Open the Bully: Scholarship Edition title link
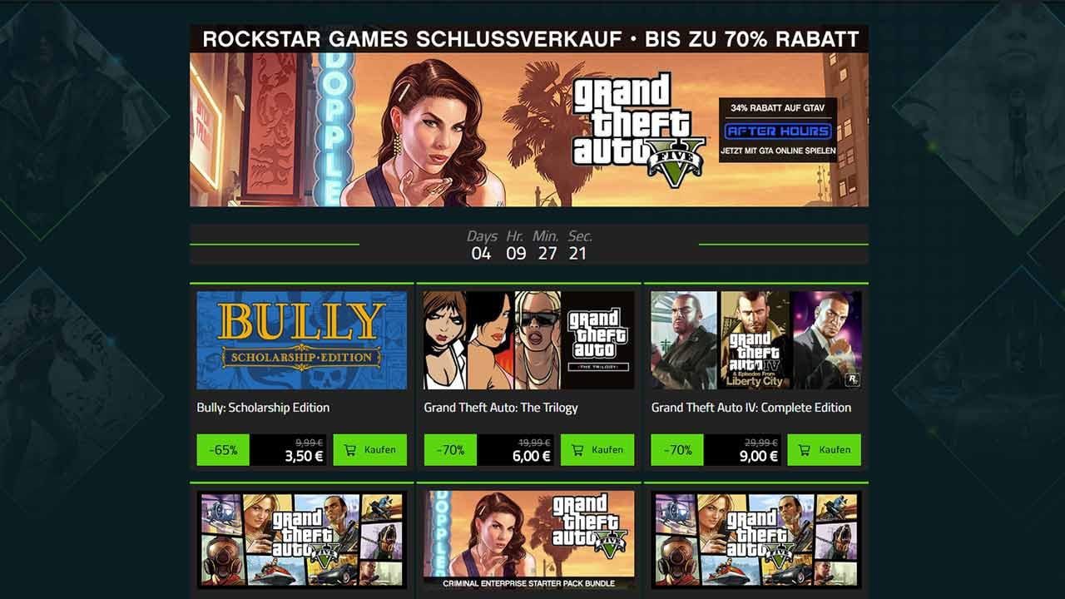1065x599 pixels. 263,408
